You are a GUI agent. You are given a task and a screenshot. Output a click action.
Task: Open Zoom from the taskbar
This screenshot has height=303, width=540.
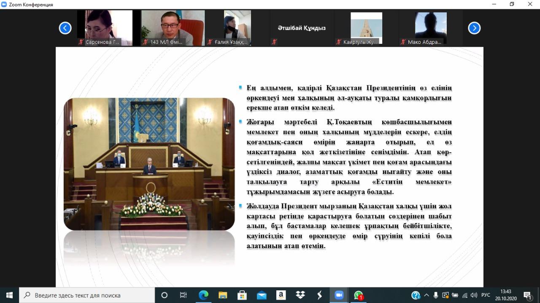coord(339,295)
